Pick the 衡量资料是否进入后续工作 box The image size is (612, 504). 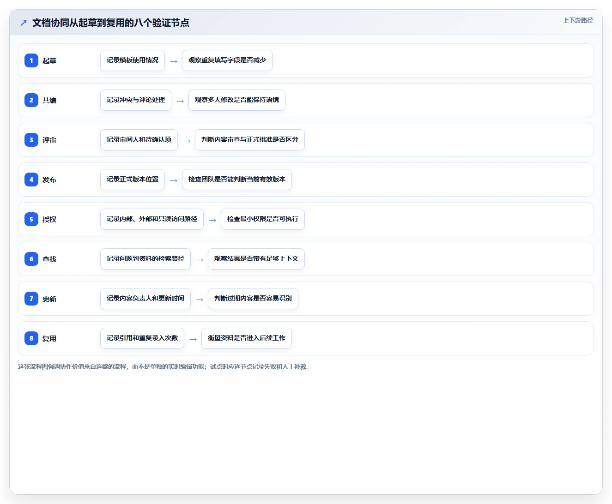coord(247,338)
